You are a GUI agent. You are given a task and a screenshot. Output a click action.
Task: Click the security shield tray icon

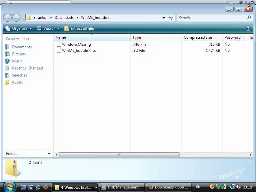coord(212,187)
